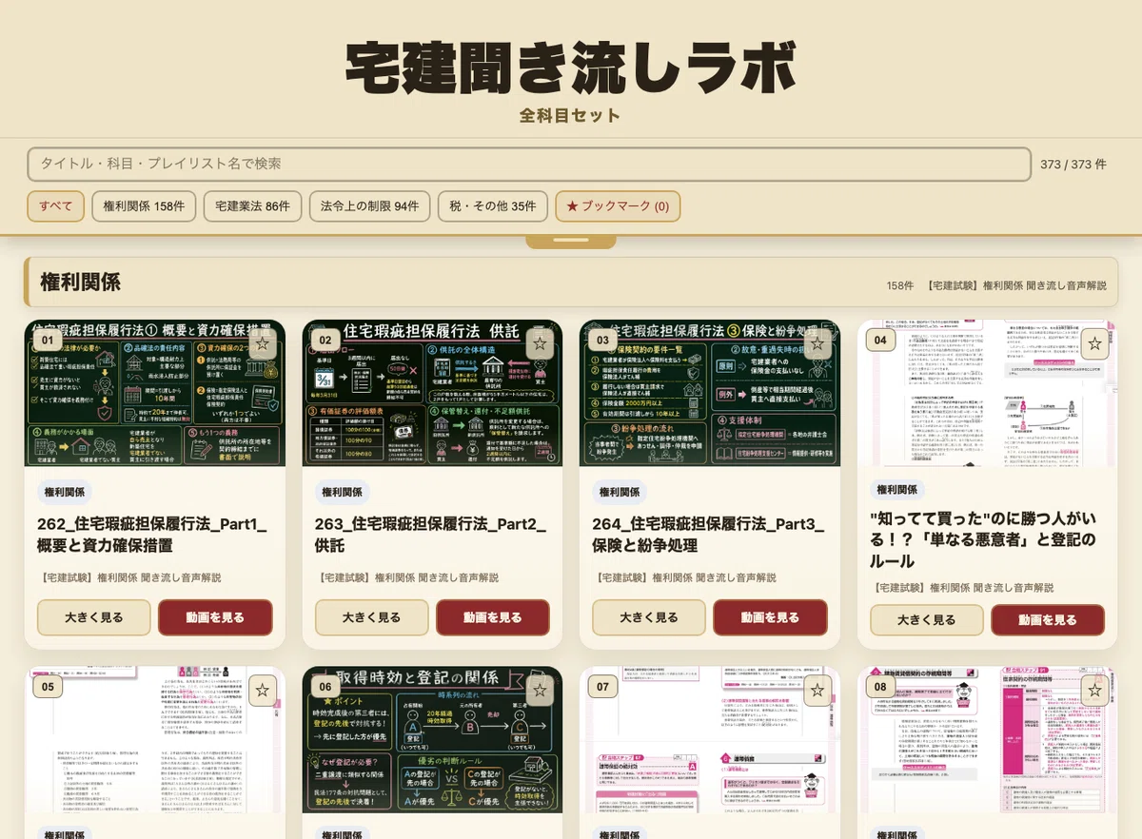Click 動画を見る on the Part2 供託 card
This screenshot has height=839, width=1142.
[x=493, y=617]
